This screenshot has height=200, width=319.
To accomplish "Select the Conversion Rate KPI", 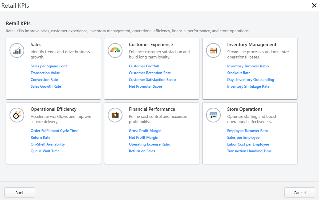I will tap(44, 79).
